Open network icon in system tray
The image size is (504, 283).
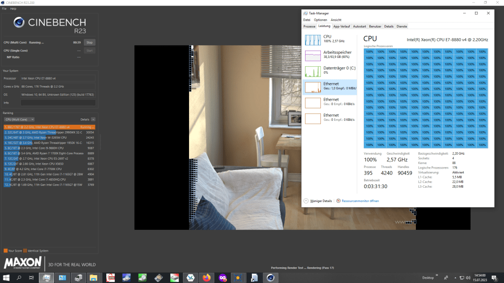pos(462,278)
